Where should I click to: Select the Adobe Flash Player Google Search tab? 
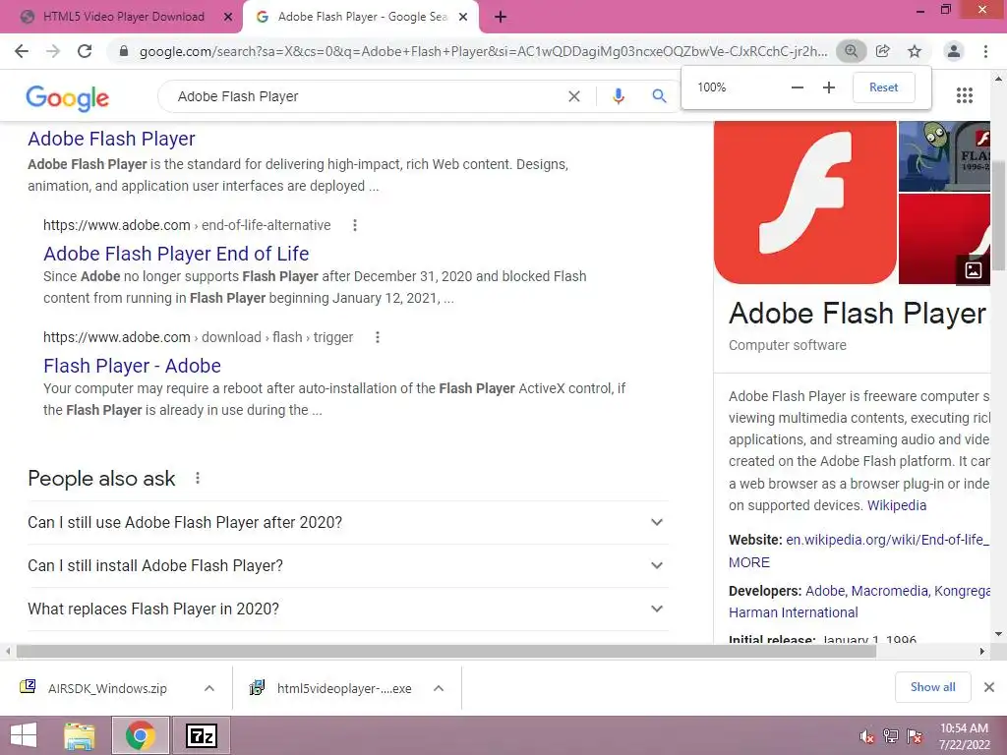360,17
